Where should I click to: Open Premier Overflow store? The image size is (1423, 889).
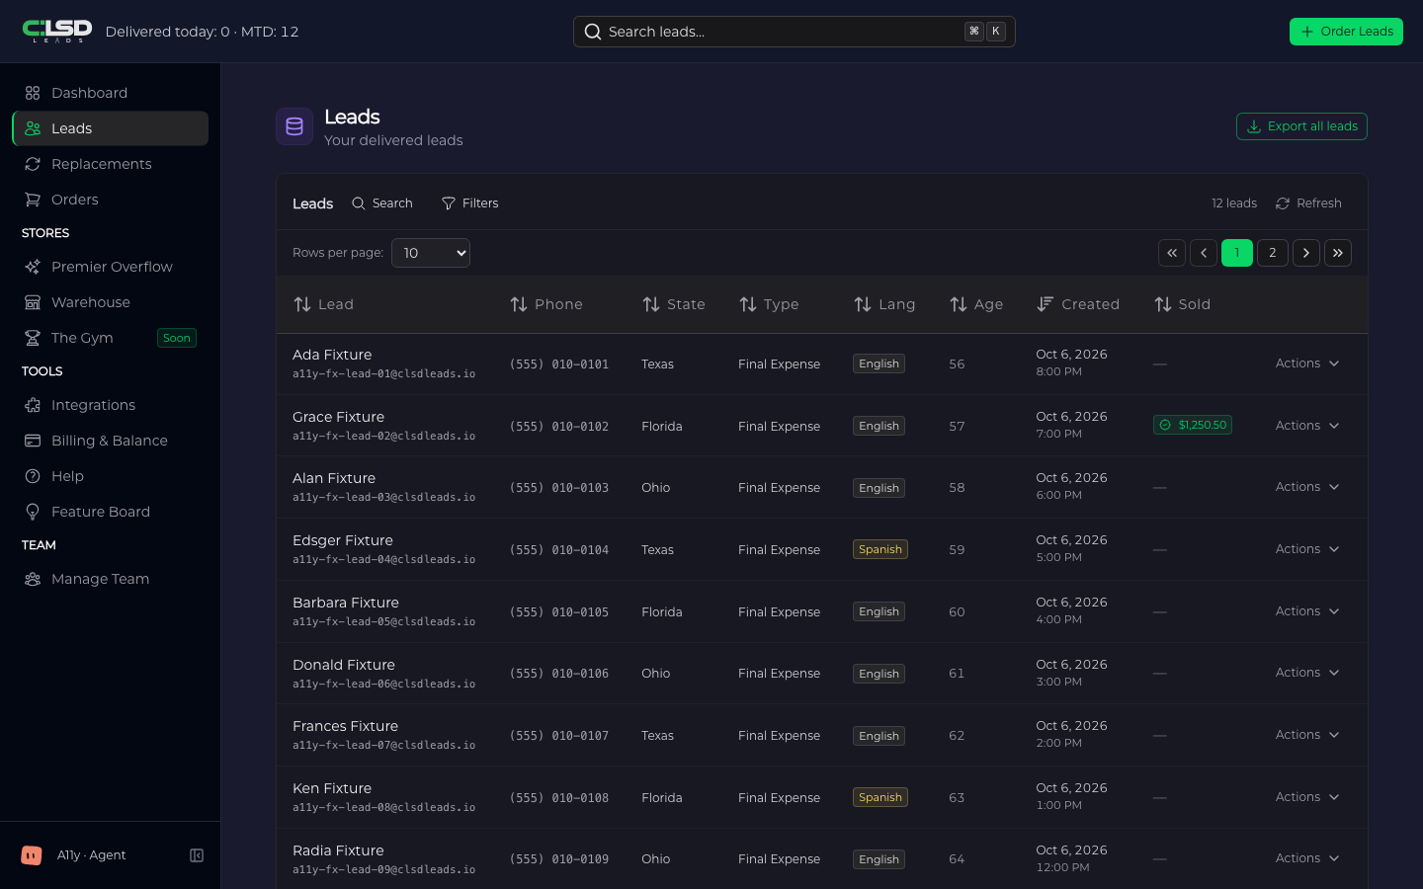pos(111,267)
